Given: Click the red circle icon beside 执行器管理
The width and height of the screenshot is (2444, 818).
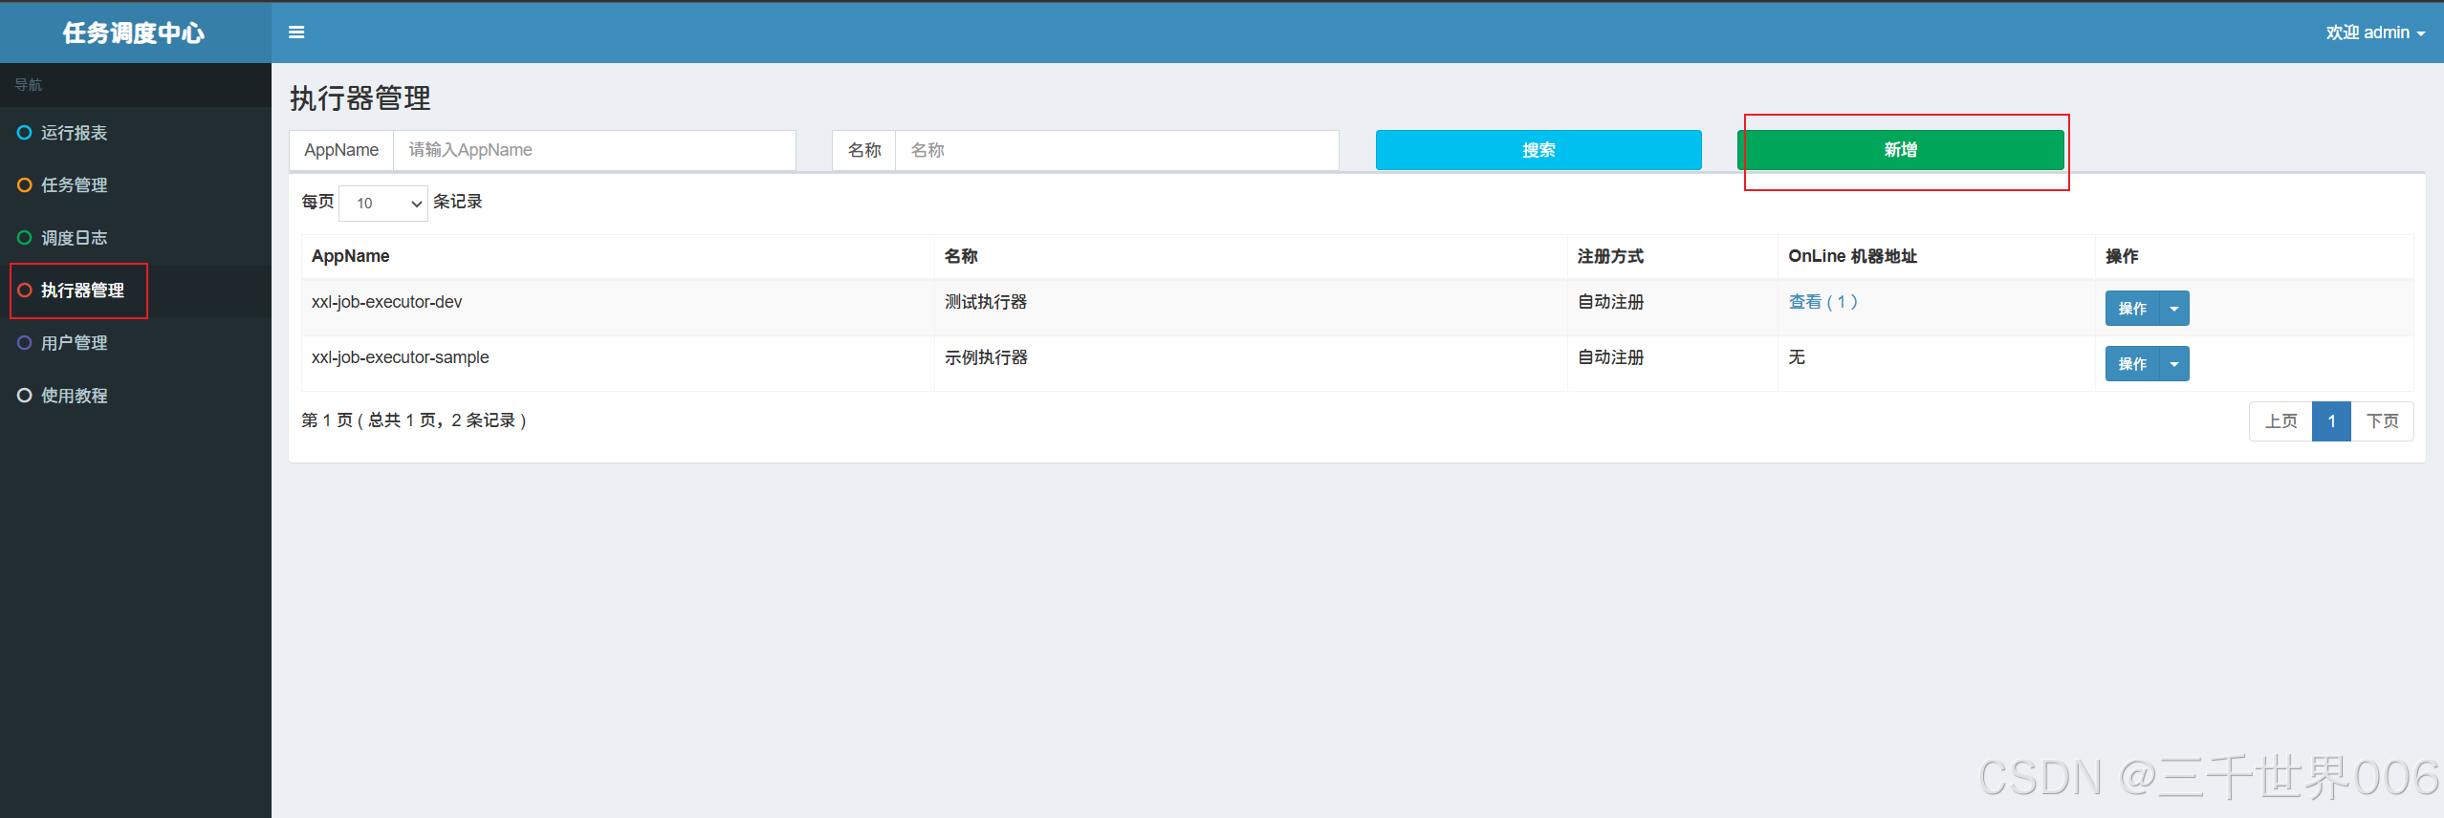Looking at the screenshot, I should click(25, 291).
